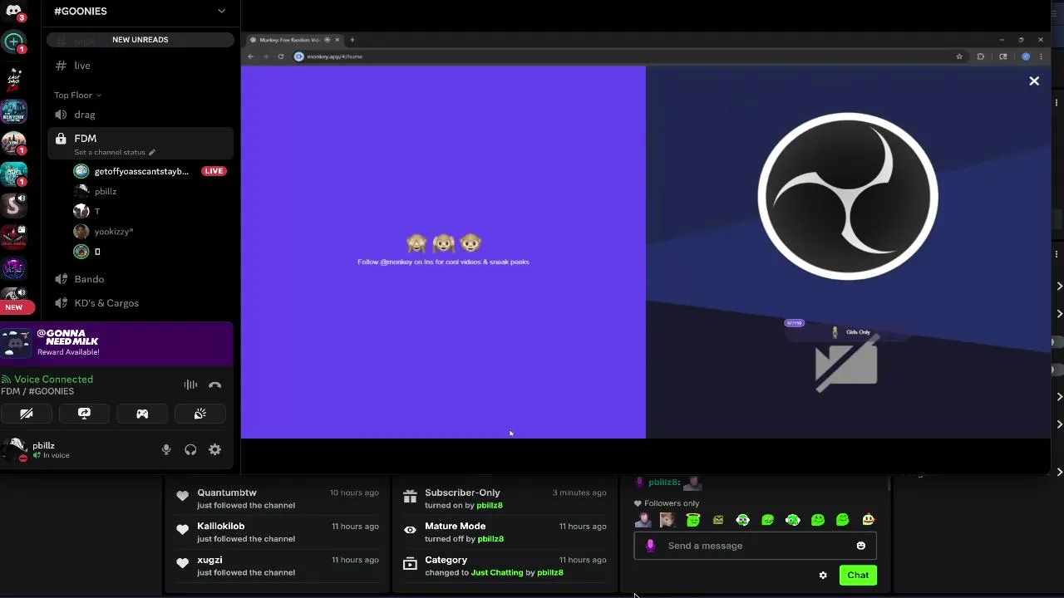Image resolution: width=1064 pixels, height=598 pixels.
Task: Click the LIVE badge to watch stream
Action: point(214,171)
